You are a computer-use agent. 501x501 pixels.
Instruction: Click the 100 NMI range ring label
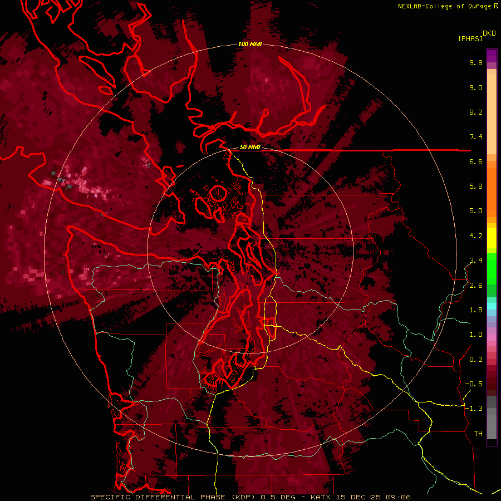[250, 44]
